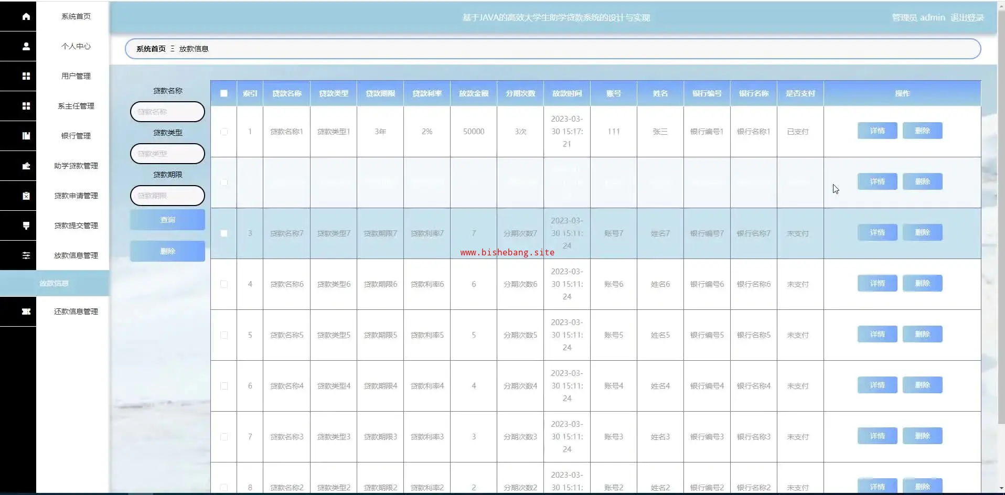The height and width of the screenshot is (495, 1005).
Task: Delete the row 贷款名称1
Action: tap(922, 131)
